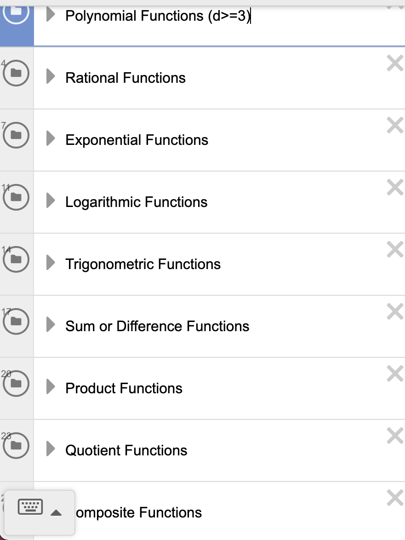The height and width of the screenshot is (540, 405).
Task: Click the Exponential Functions label text
Action: [137, 139]
